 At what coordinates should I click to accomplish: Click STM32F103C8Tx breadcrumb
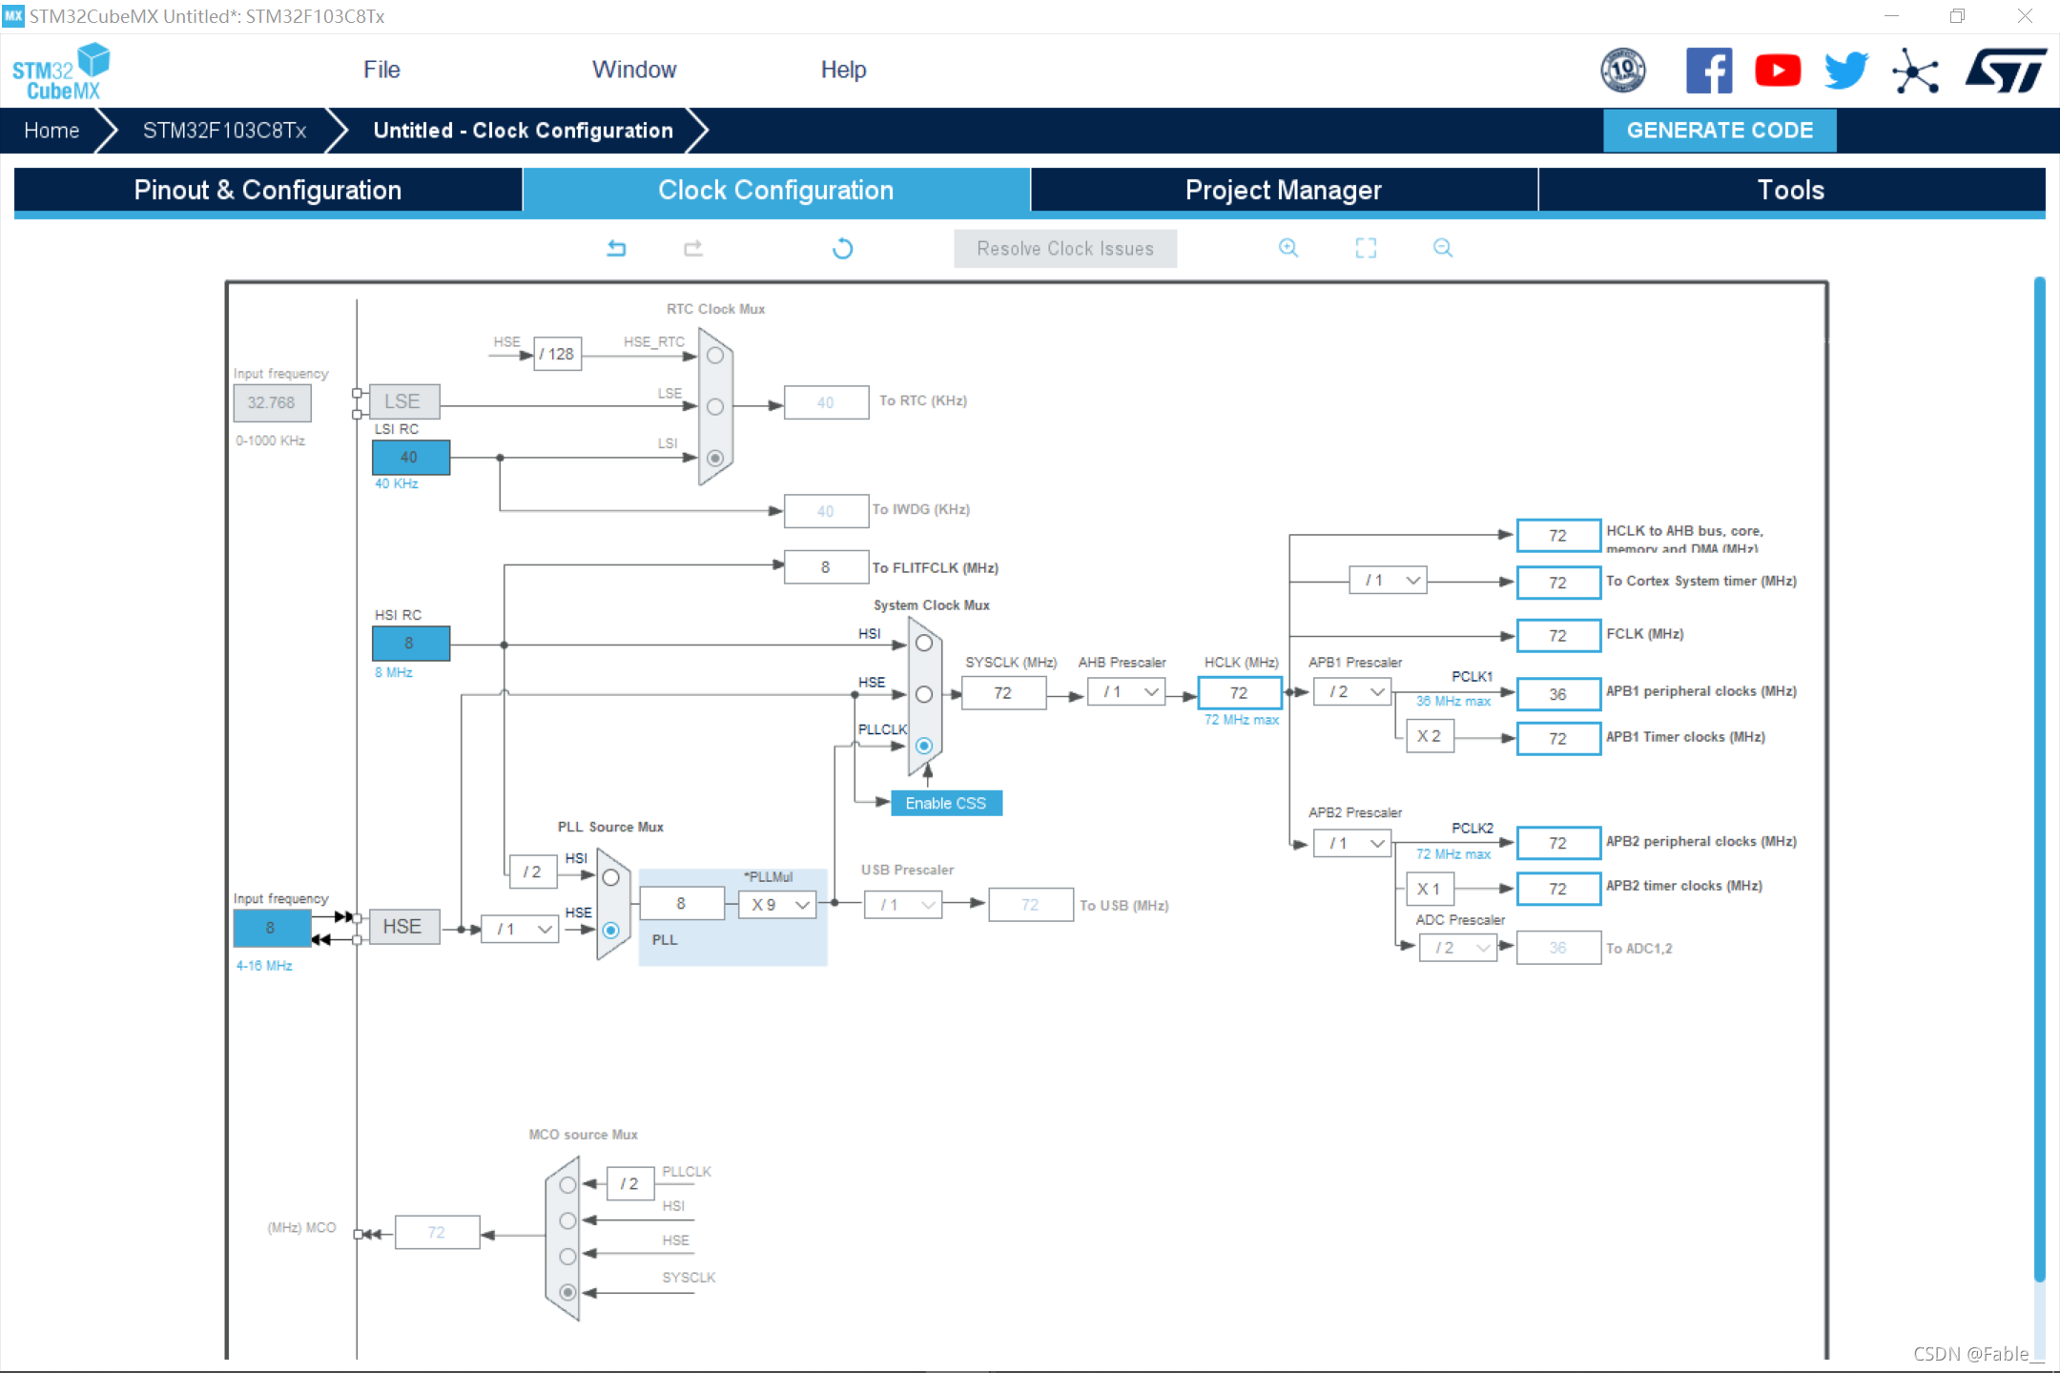coord(224,131)
